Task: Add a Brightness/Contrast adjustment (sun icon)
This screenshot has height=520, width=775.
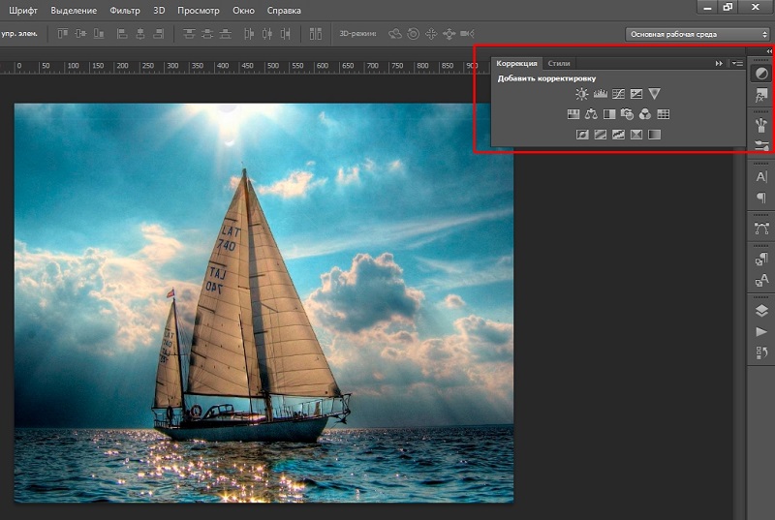Action: click(x=582, y=94)
